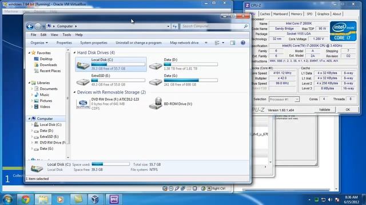Open Sticky Notes taskbar icon

(x=78, y=199)
